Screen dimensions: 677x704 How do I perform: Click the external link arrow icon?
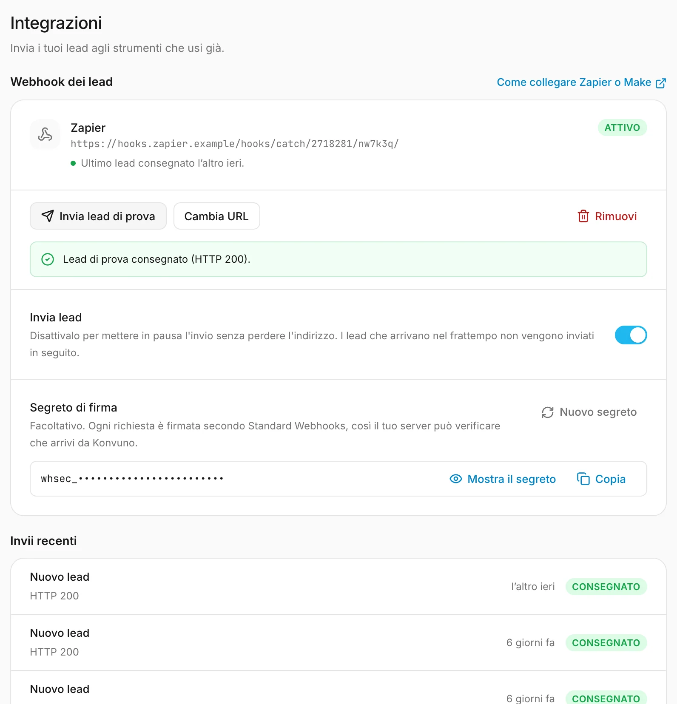[x=660, y=83]
